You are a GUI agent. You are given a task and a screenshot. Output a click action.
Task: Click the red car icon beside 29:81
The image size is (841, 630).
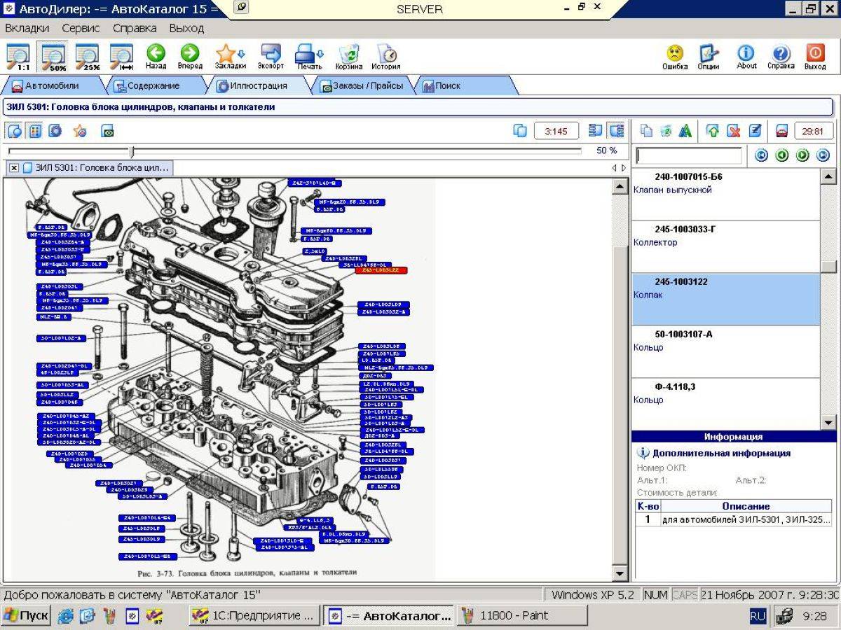coord(782,131)
